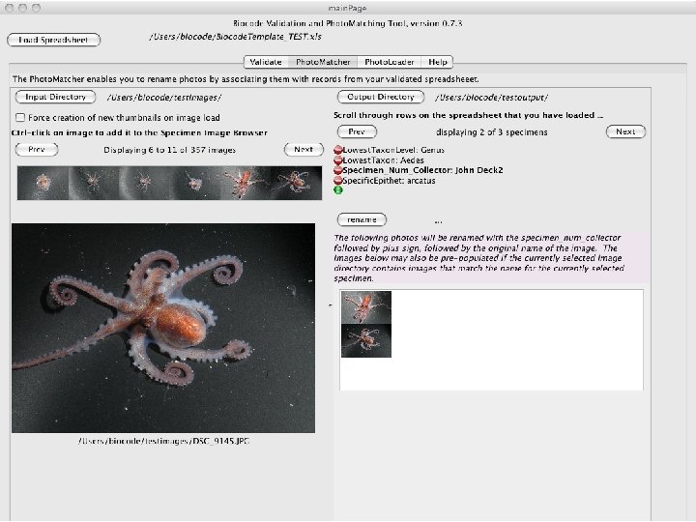Advance to next specimen row
The width and height of the screenshot is (696, 522).
click(625, 131)
